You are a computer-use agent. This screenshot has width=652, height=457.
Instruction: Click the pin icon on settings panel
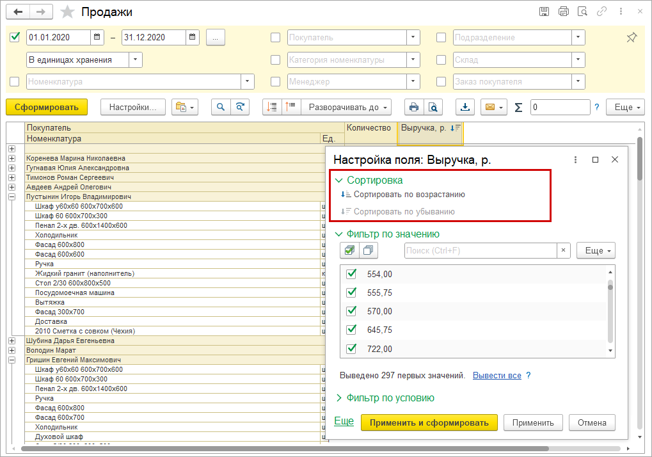631,38
